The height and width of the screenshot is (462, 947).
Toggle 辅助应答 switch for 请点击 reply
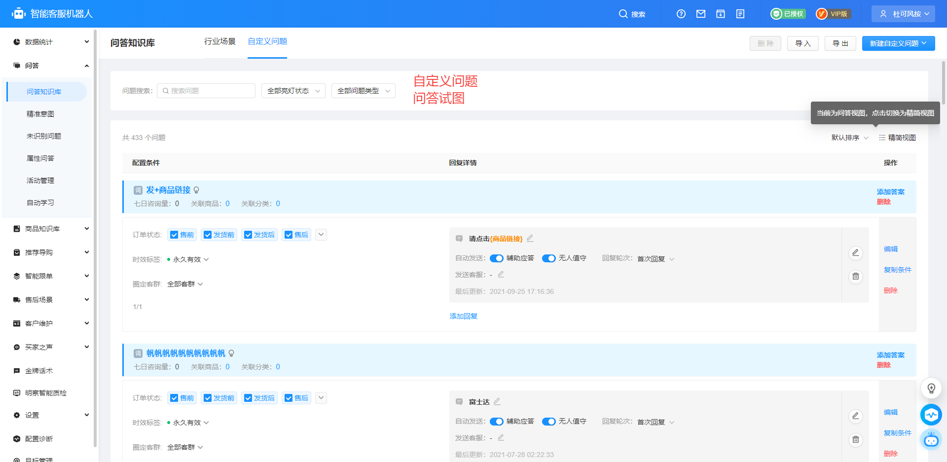(x=497, y=258)
